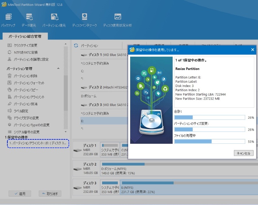Select E:(NTFS) 231.7 GB block
Image resolution: width=258 pixels, height=205 pixels.
click(x=189, y=187)
